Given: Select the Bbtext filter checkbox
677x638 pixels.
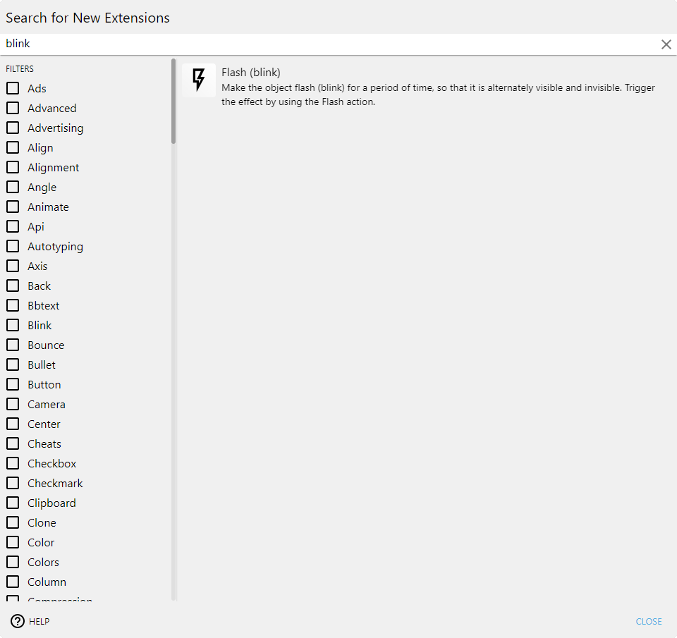Looking at the screenshot, I should 13,305.
